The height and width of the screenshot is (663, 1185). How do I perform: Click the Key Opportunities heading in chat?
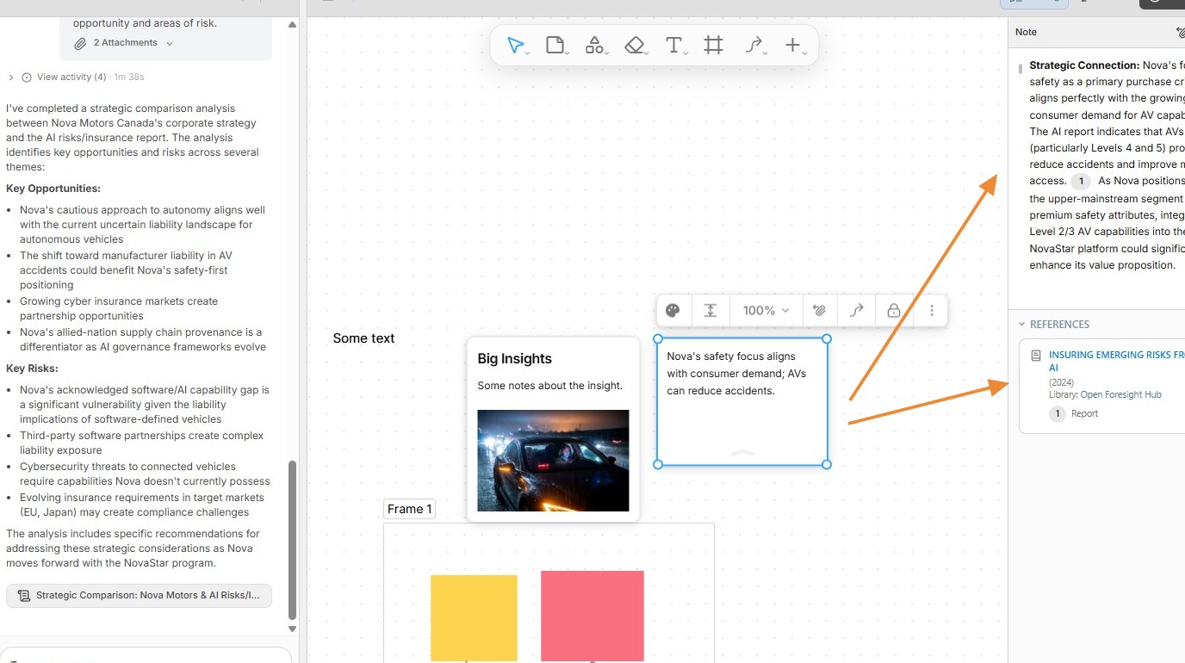tap(53, 188)
